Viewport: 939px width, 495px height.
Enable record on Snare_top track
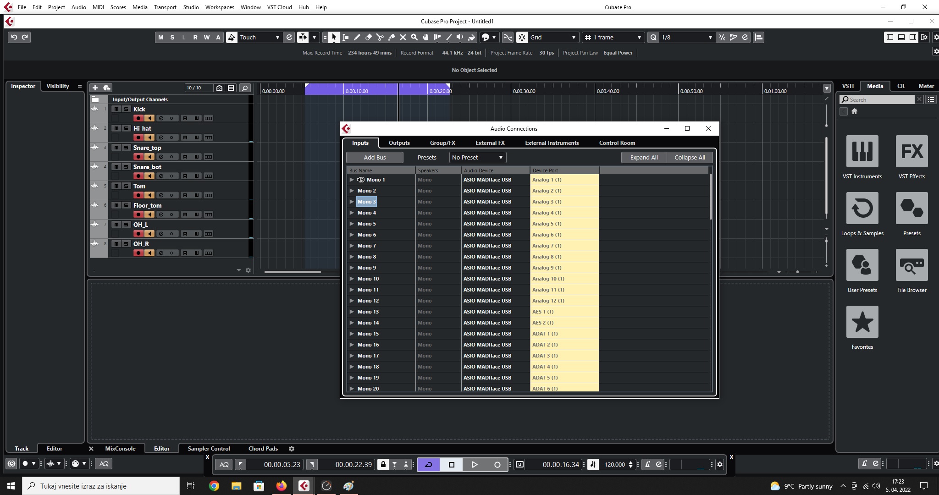tap(138, 157)
